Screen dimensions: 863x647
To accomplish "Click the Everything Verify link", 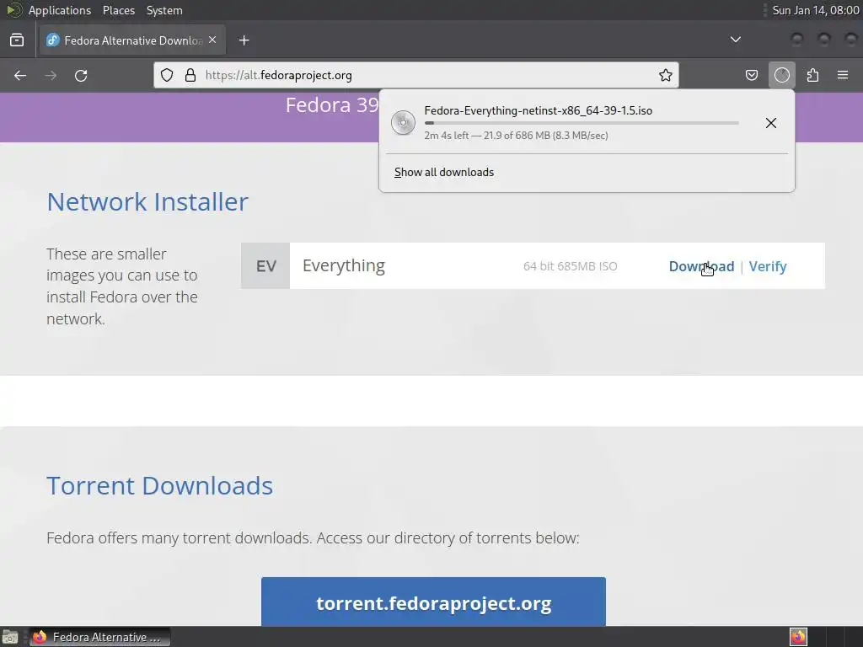I will 768,266.
